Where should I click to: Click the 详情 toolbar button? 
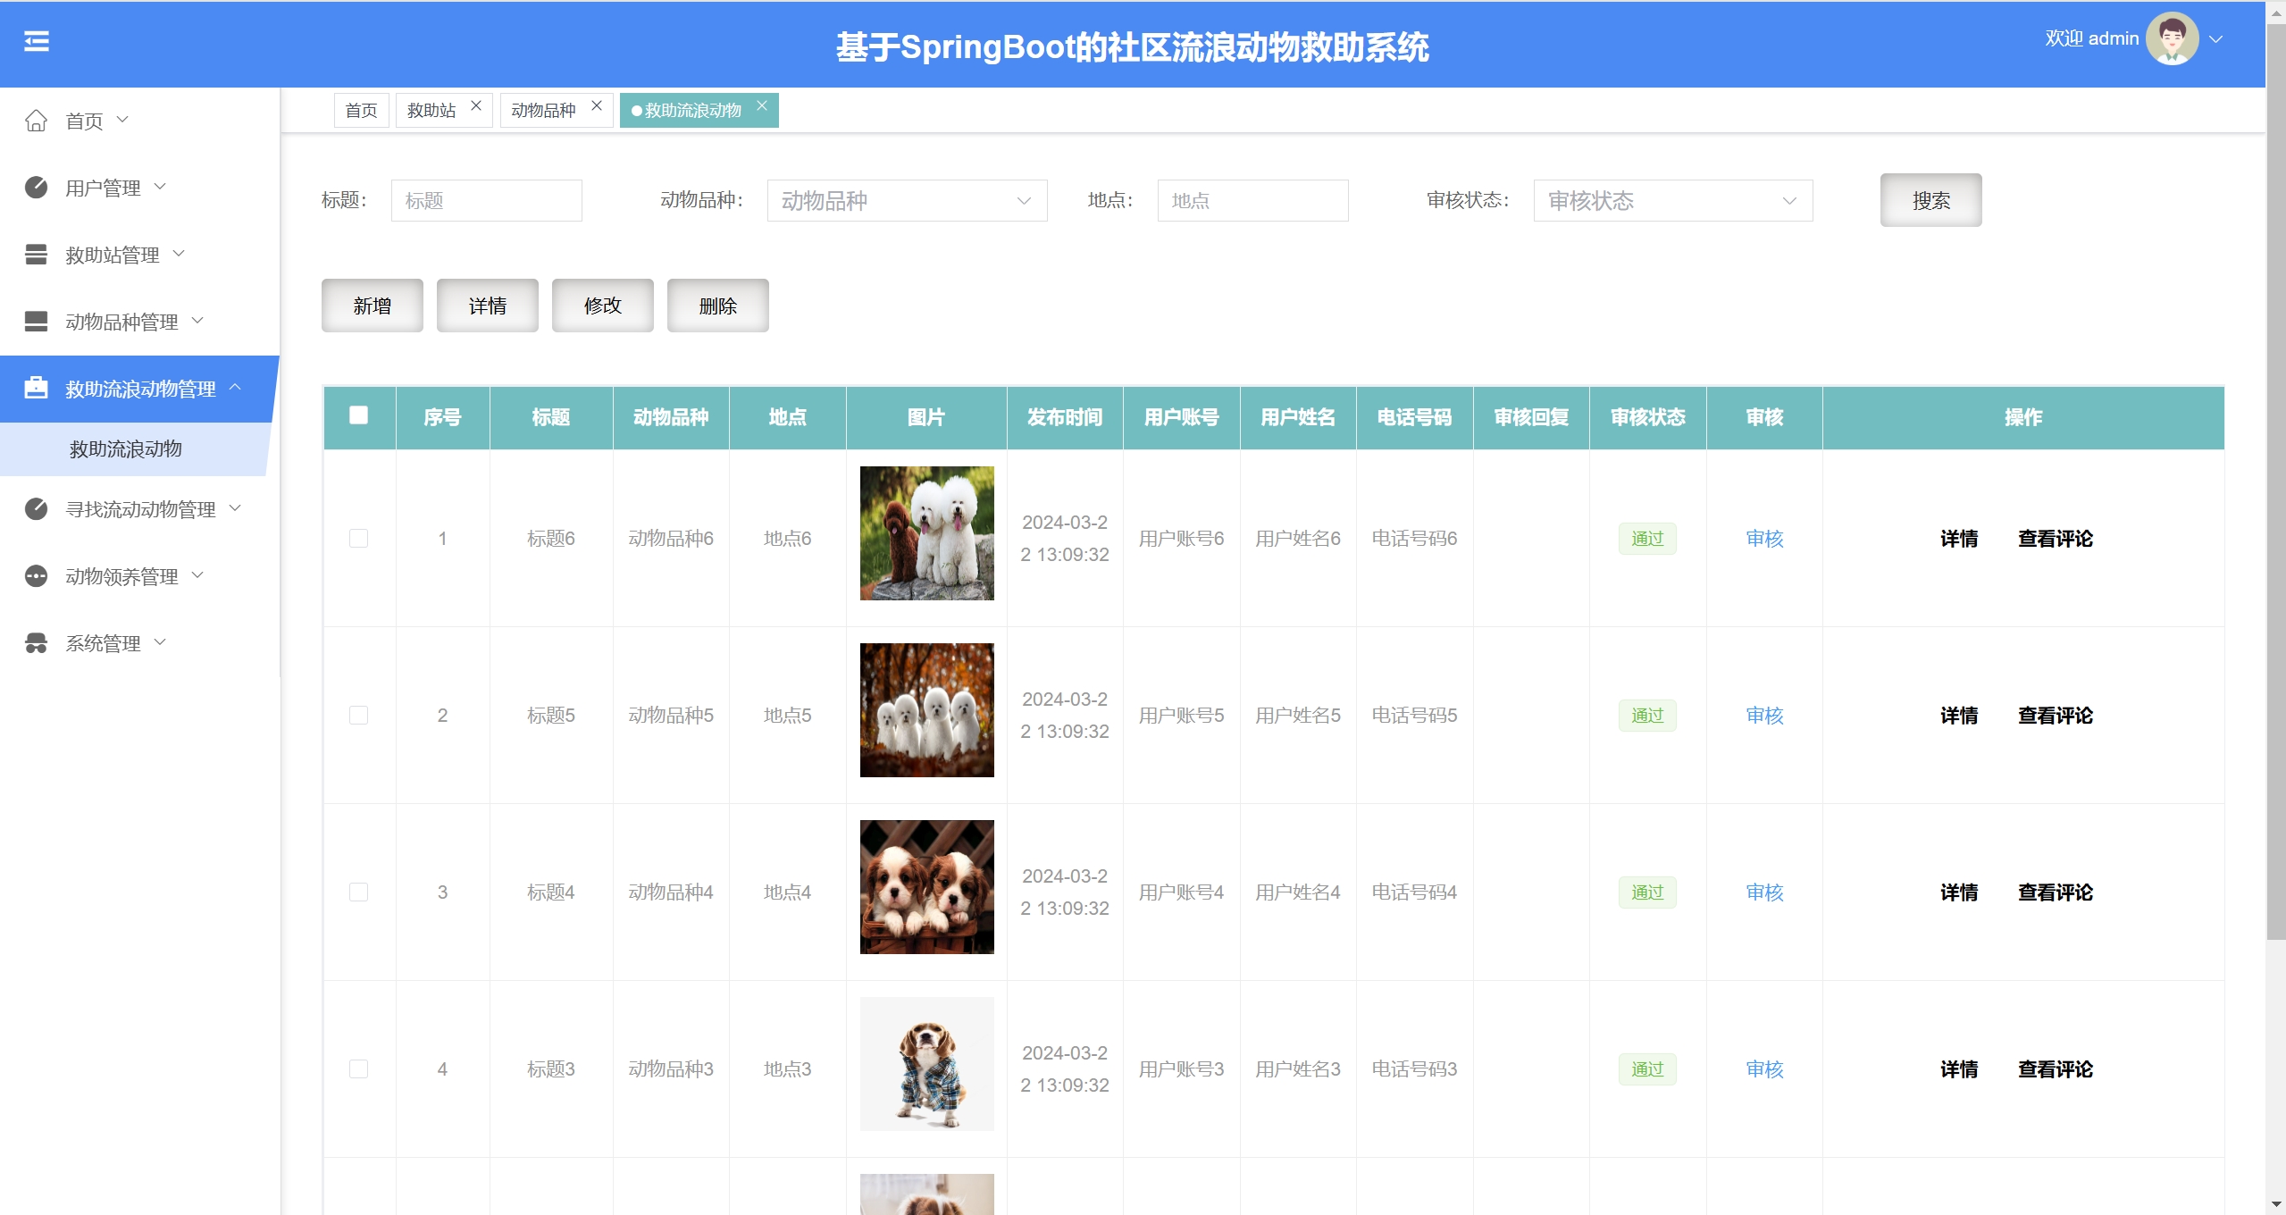[x=488, y=306]
